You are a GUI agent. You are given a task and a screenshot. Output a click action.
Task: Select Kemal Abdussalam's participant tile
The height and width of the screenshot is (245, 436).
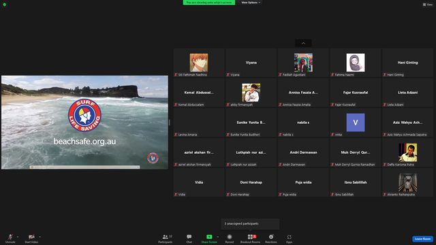click(x=199, y=93)
